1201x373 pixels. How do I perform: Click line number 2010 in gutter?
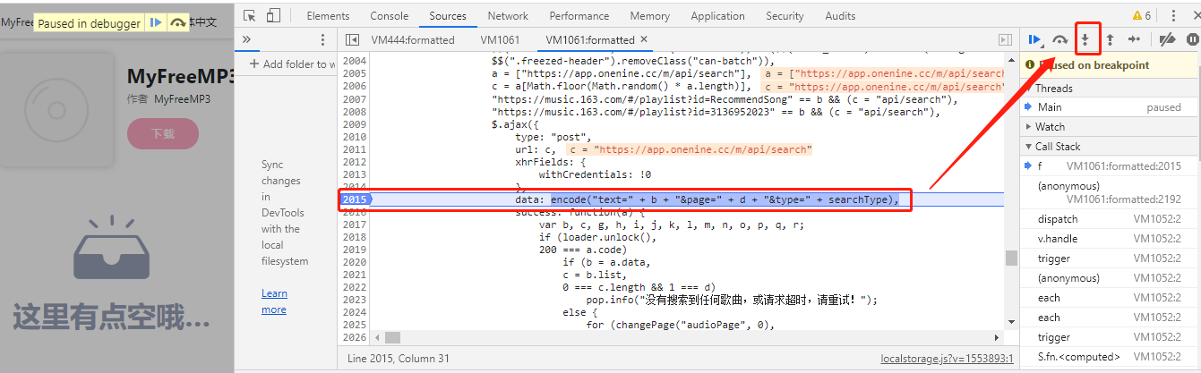(355, 137)
